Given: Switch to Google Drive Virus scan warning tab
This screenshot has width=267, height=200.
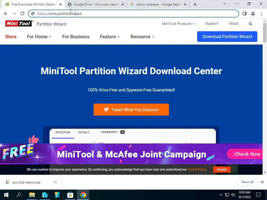Looking at the screenshot, I should click(96, 4).
